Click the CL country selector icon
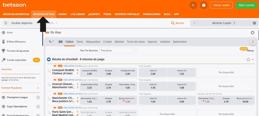Image resolution: width=259 pixels, height=116 pixels. pyautogui.click(x=193, y=5)
